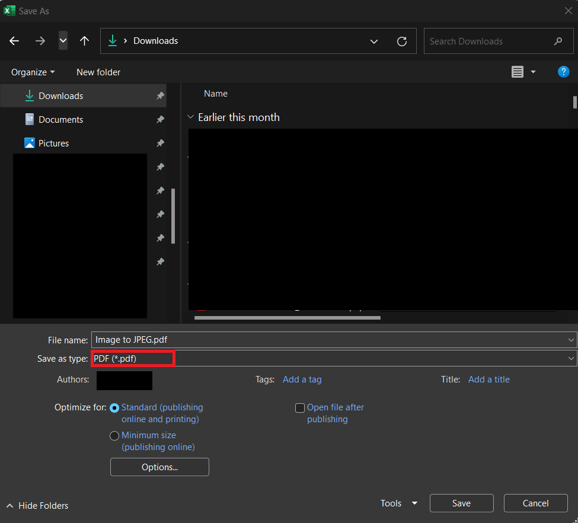This screenshot has height=523, width=578.
Task: Click the navigation pane vertical scrollbar
Action: click(x=173, y=216)
